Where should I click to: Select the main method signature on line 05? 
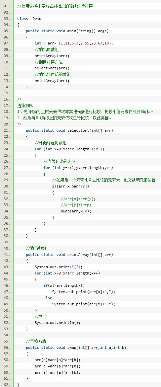pos(67,31)
